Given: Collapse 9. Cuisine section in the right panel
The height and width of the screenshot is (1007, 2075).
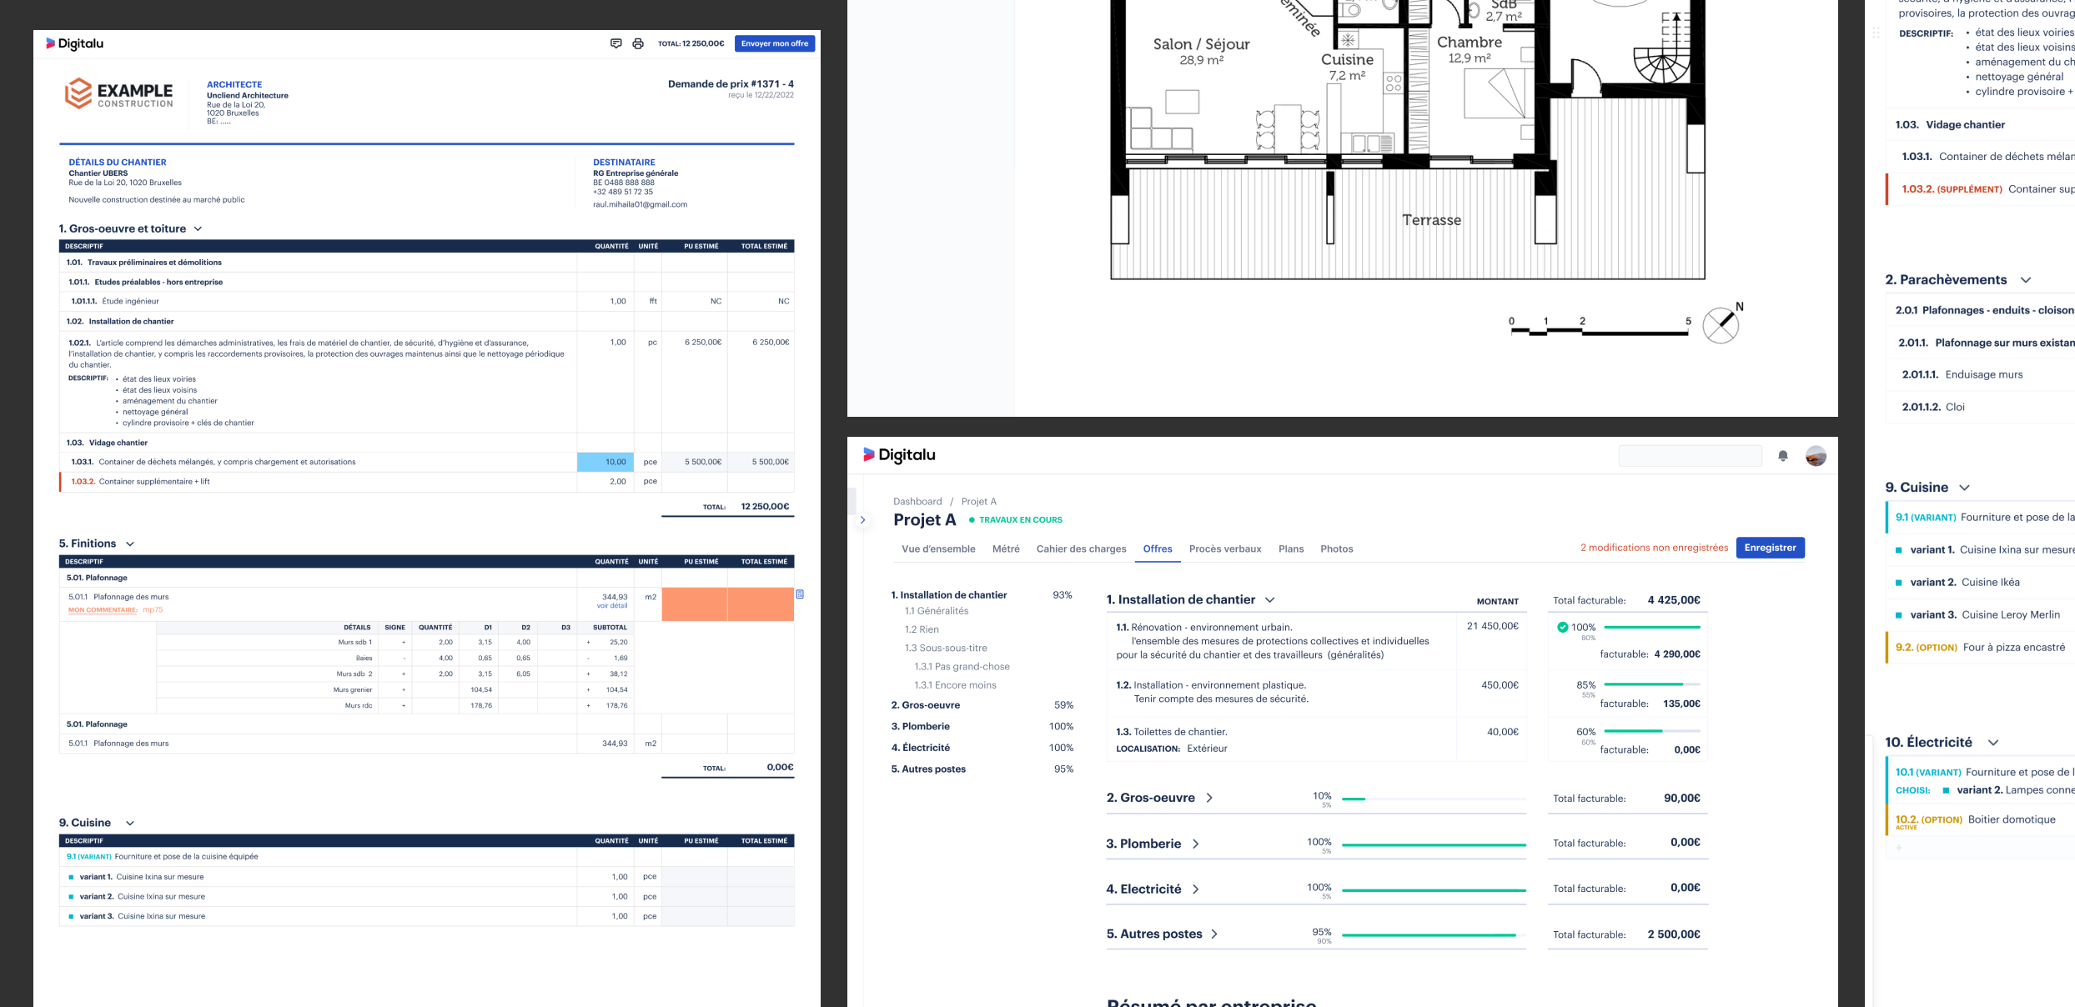Looking at the screenshot, I should (1964, 488).
